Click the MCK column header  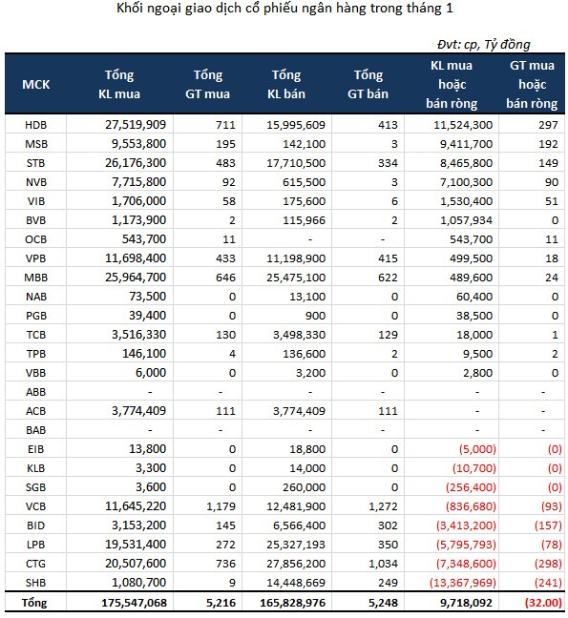[36, 84]
